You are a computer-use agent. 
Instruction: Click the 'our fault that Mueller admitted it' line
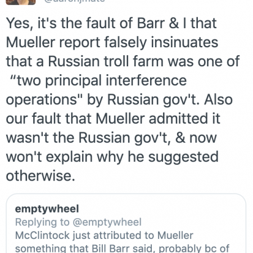pyautogui.click(x=113, y=119)
